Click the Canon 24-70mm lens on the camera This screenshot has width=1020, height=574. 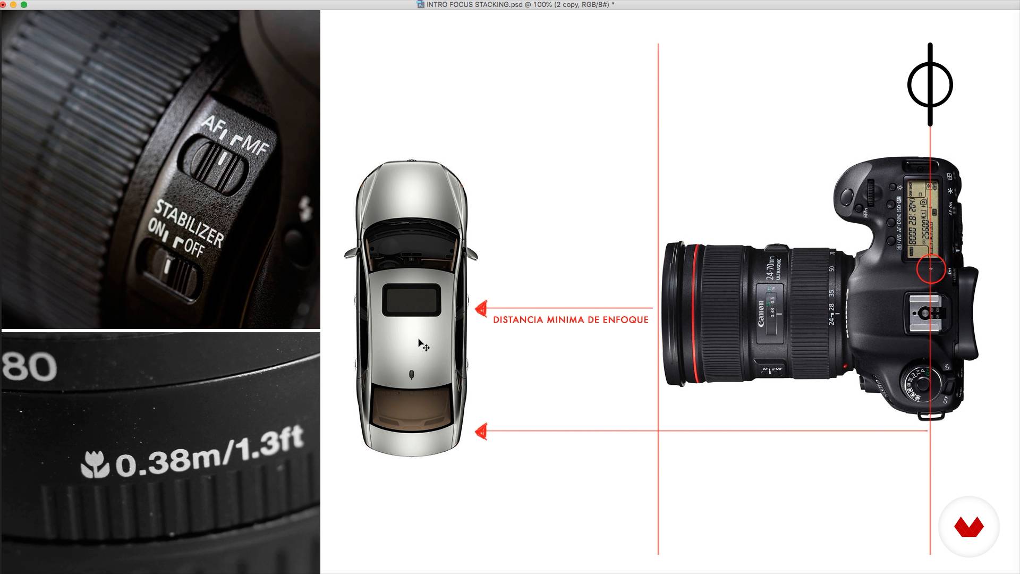click(757, 313)
